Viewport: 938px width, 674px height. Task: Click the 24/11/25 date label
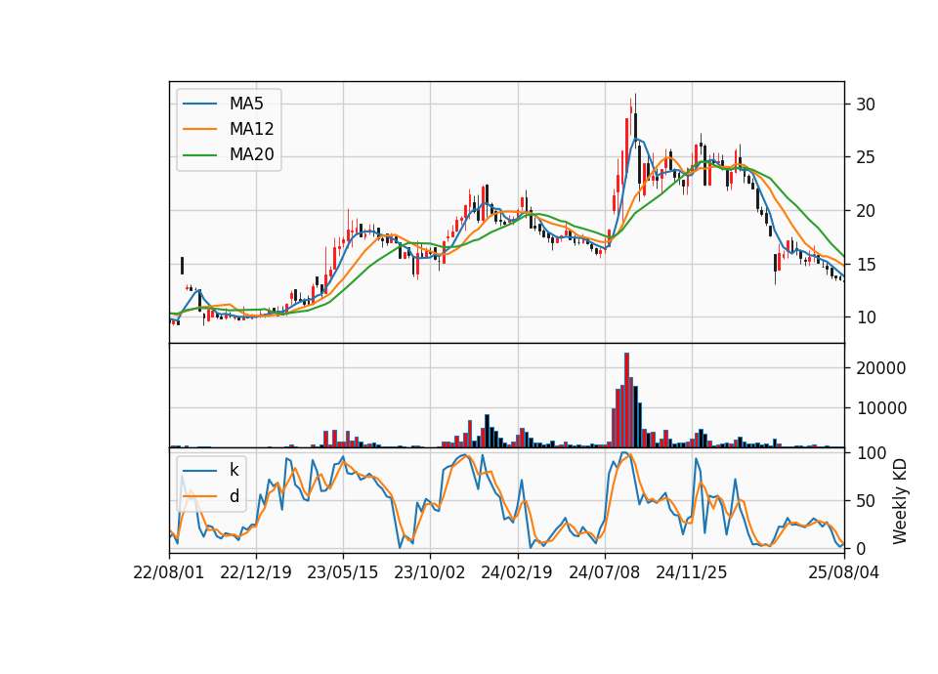click(x=692, y=572)
